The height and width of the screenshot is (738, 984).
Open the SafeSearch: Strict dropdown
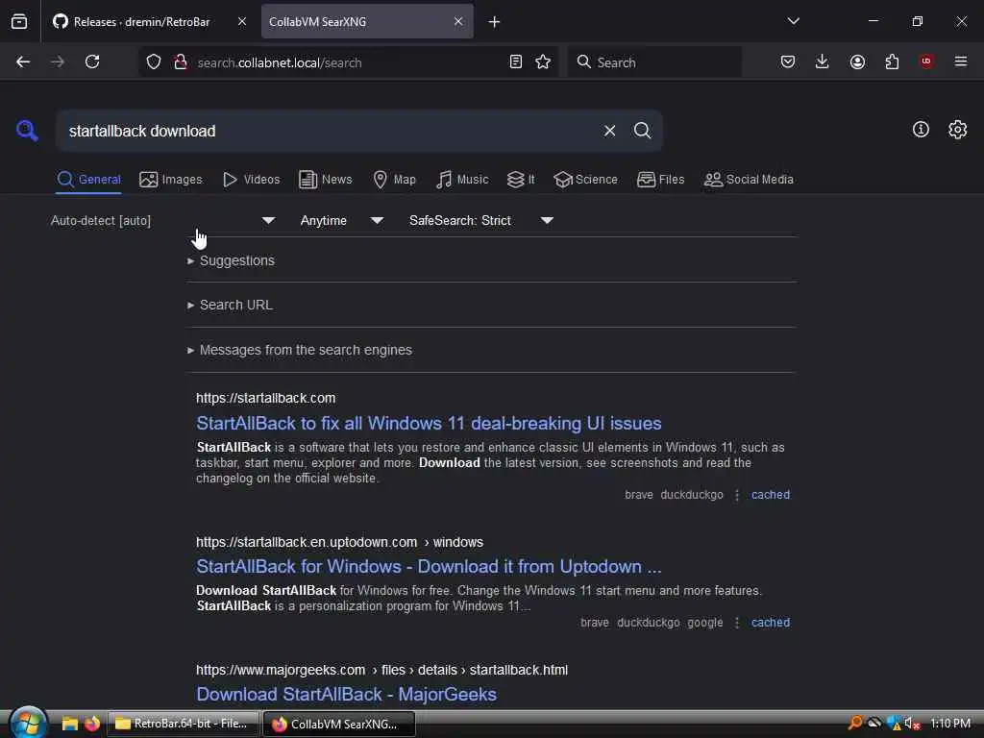[480, 220]
